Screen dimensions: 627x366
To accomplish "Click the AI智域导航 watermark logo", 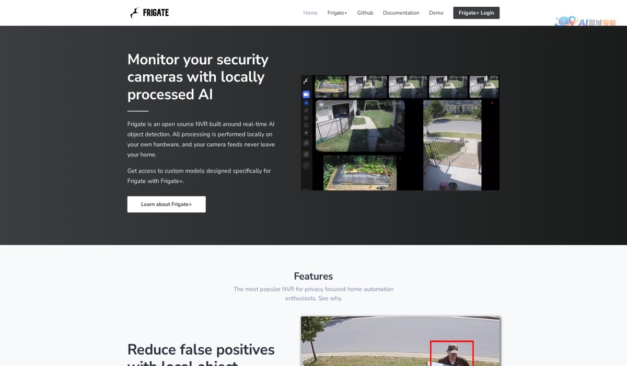I will 586,22.
